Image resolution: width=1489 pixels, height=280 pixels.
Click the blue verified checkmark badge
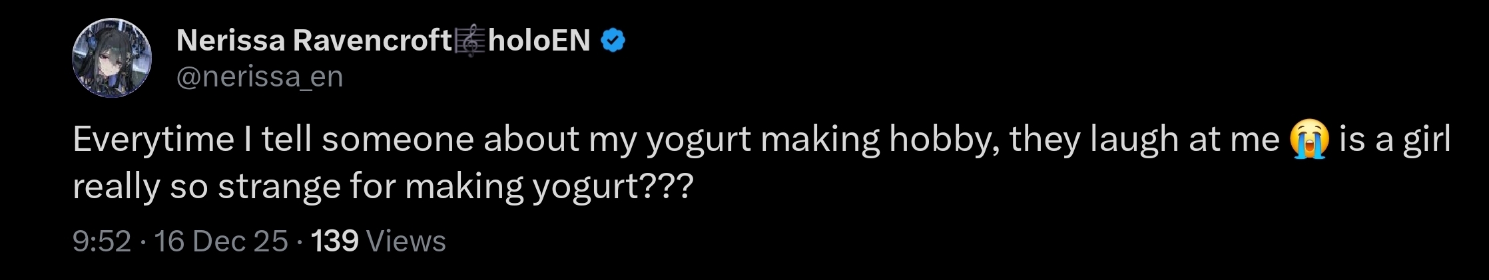(x=613, y=41)
